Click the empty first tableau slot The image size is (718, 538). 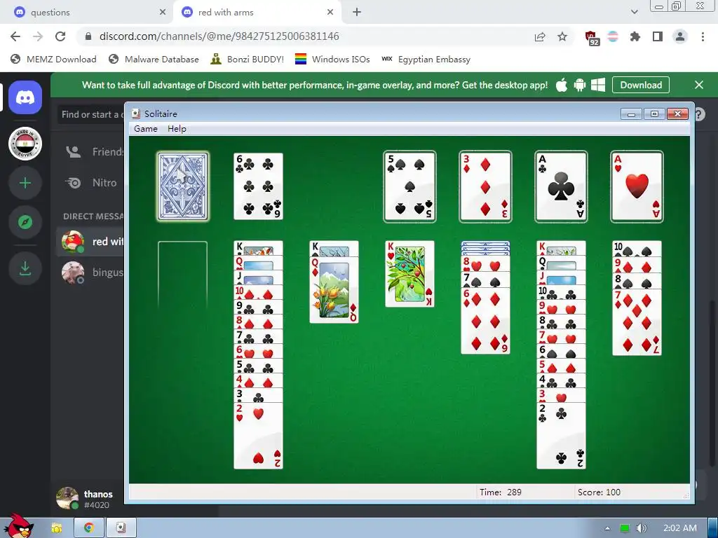pyautogui.click(x=183, y=275)
